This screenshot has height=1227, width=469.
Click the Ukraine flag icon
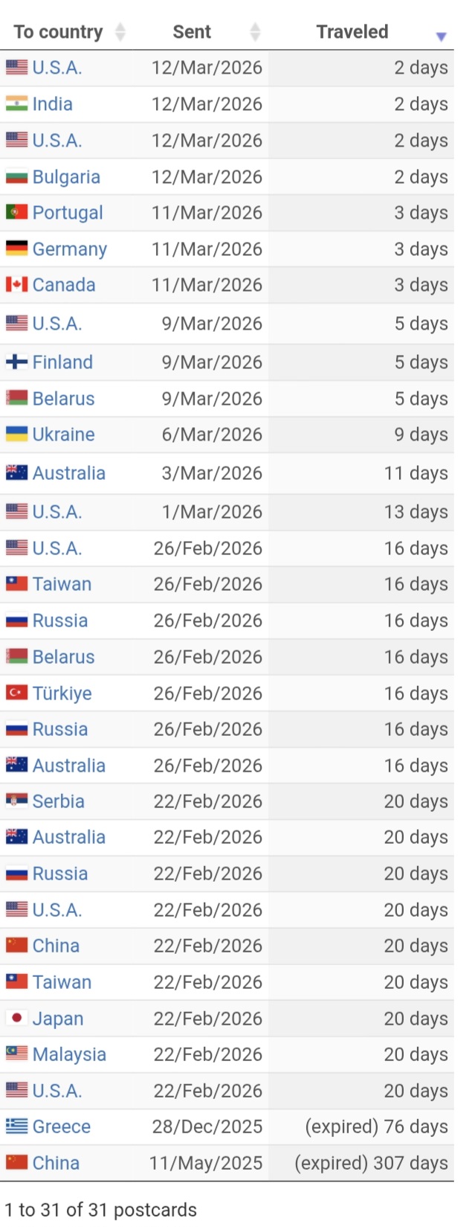tap(16, 435)
